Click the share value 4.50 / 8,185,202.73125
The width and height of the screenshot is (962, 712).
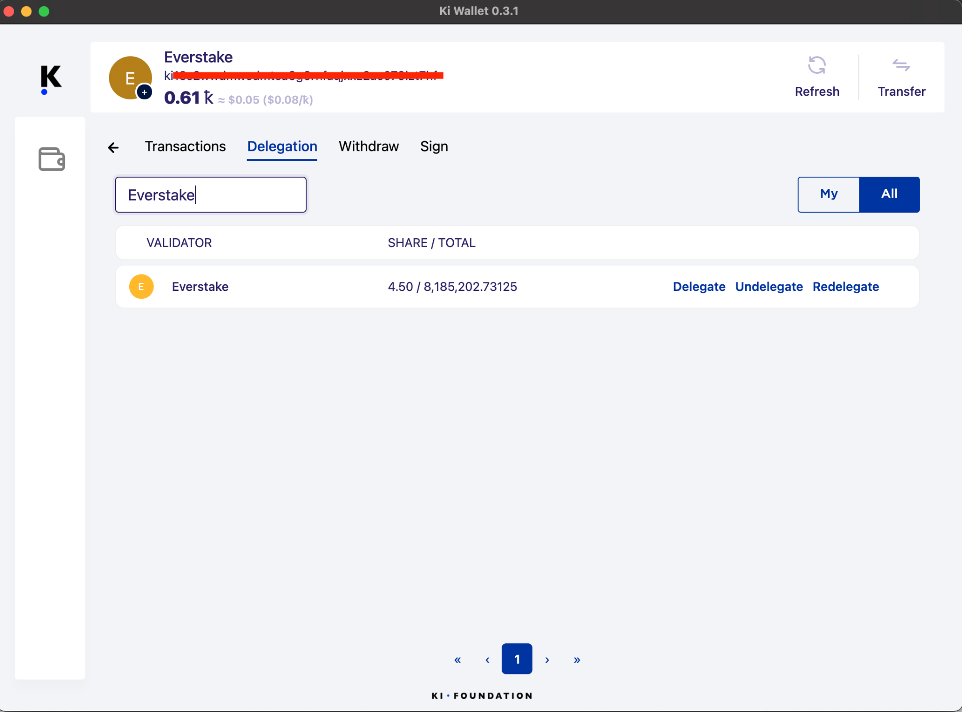452,287
